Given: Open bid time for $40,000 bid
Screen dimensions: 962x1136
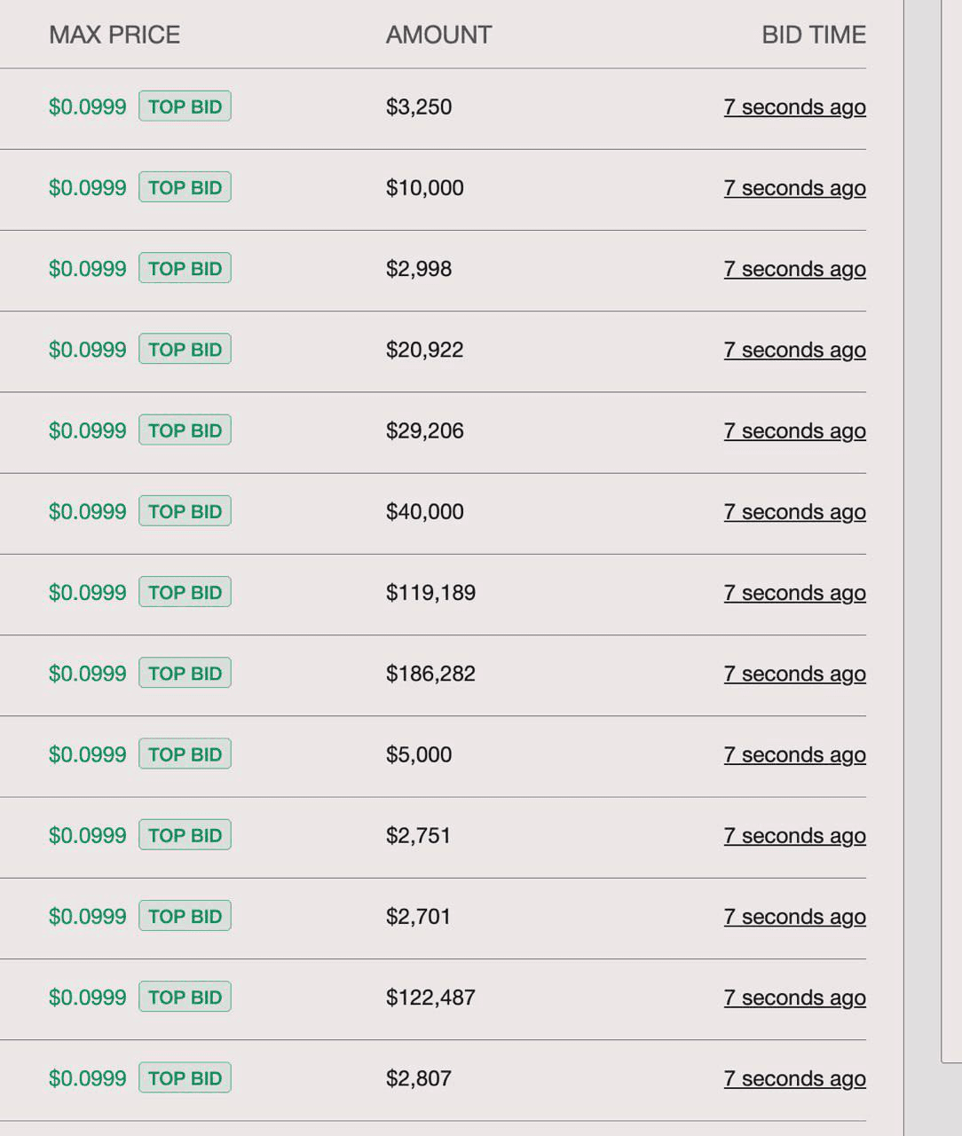Looking at the screenshot, I should 794,512.
